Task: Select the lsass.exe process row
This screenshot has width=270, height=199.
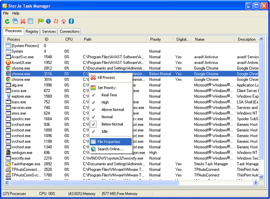Action: tap(132, 102)
